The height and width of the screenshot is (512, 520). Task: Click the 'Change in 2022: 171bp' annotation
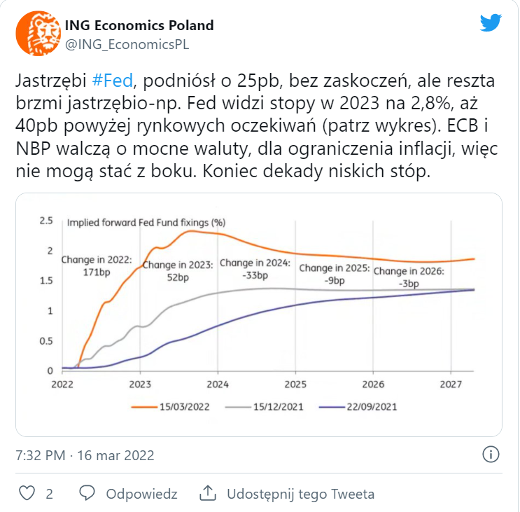[97, 265]
